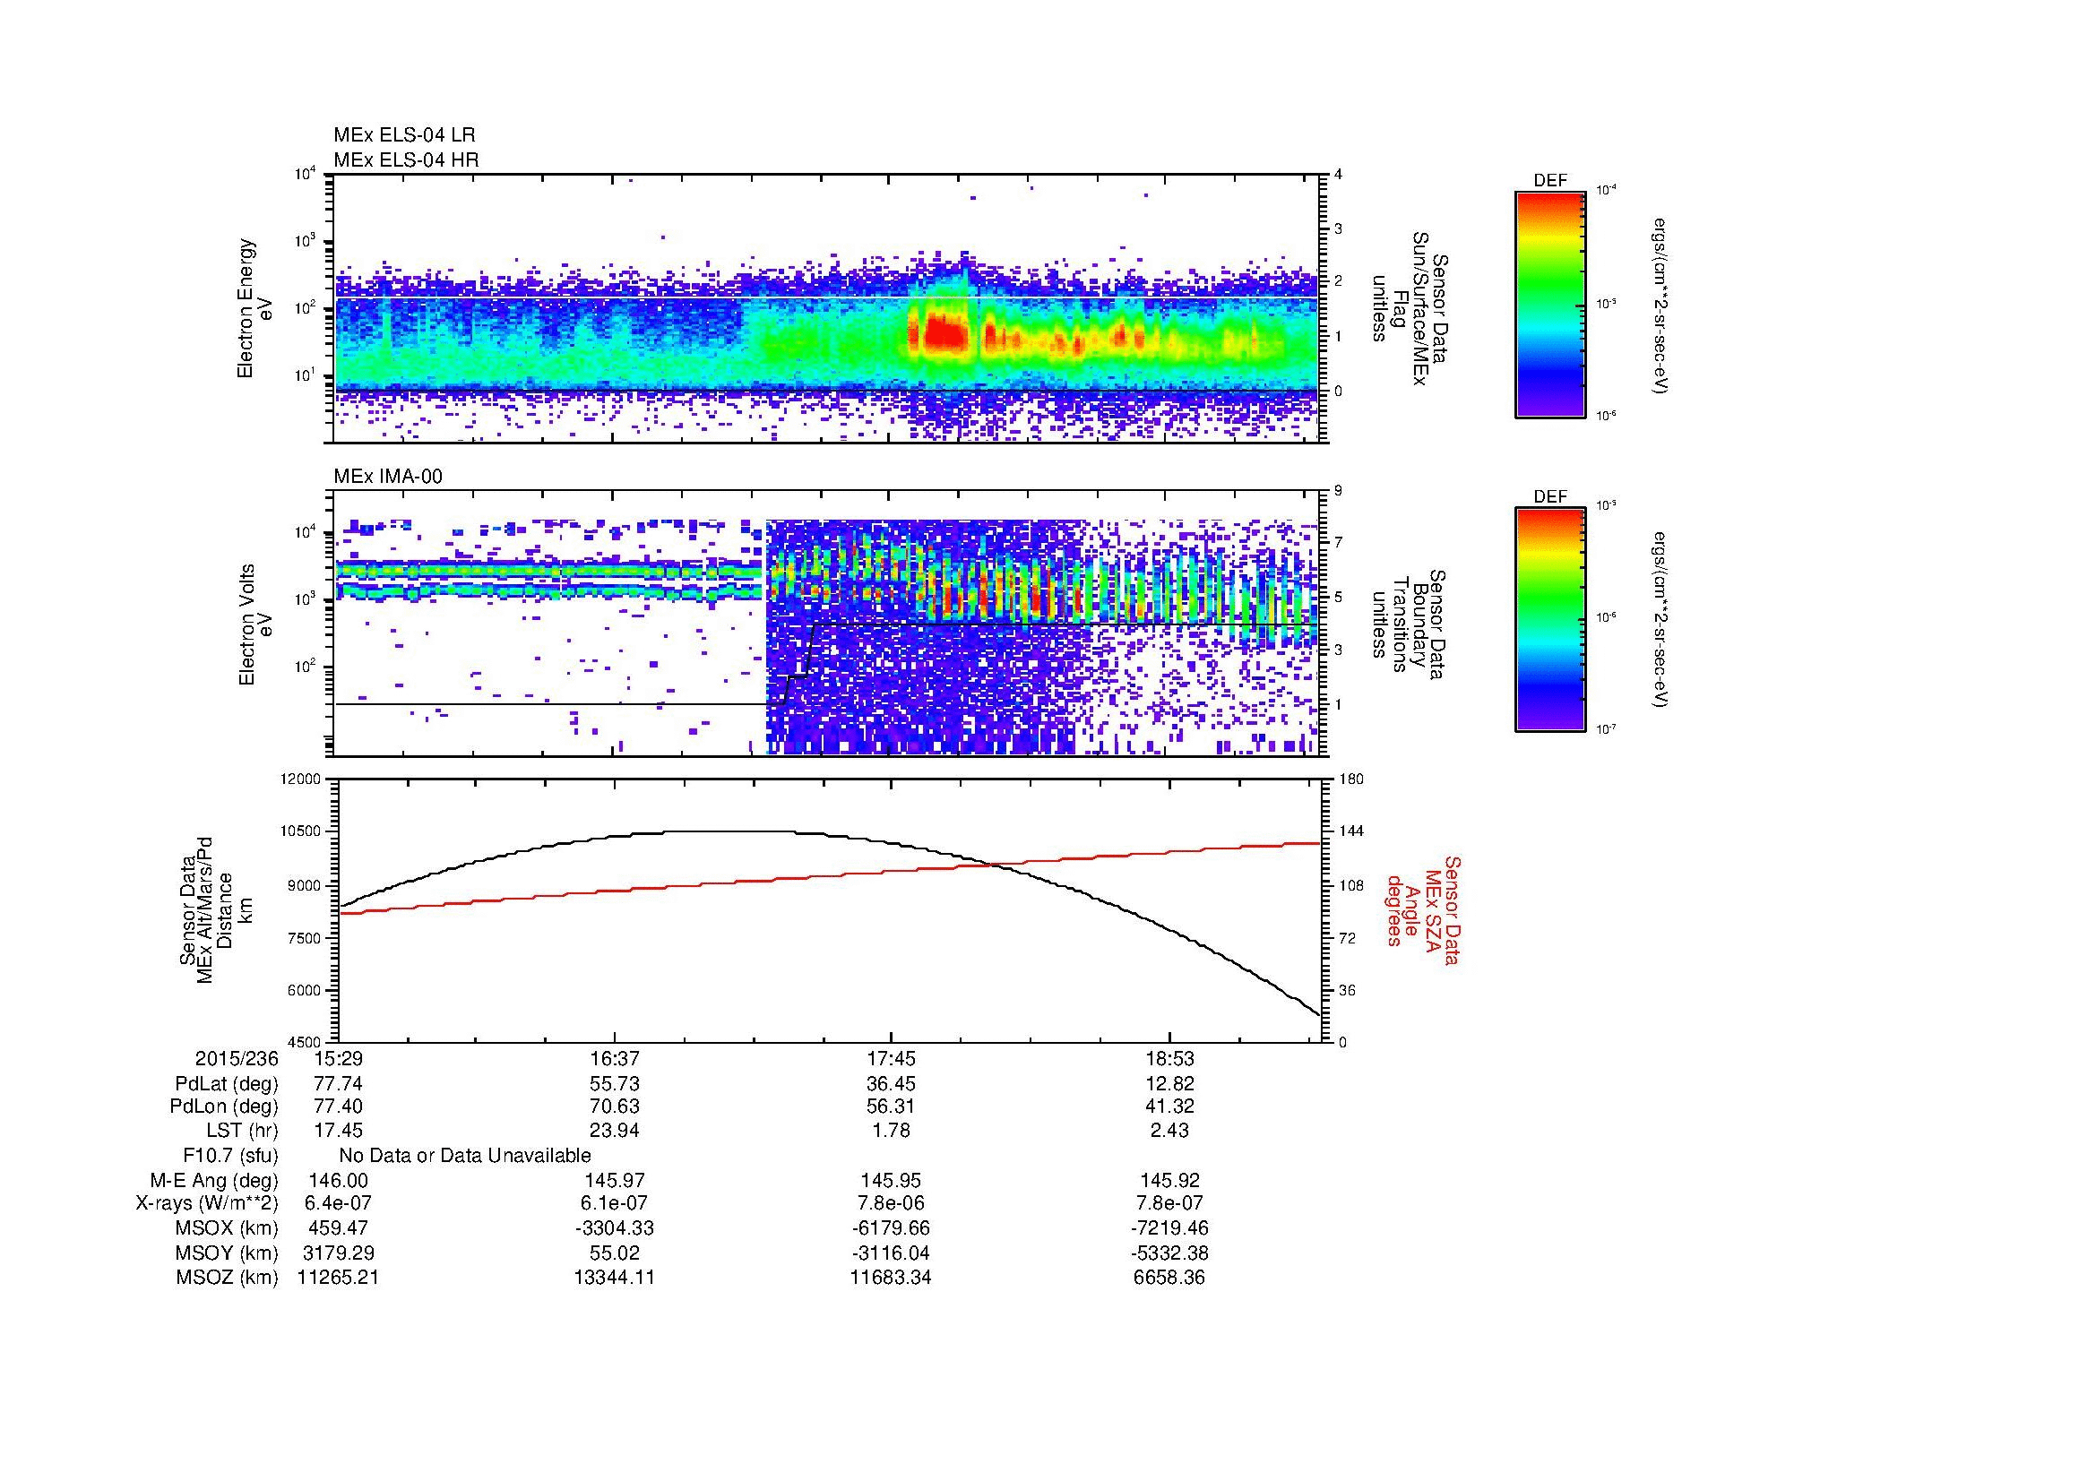Click the 144 SZA axis tick label

point(1353,831)
